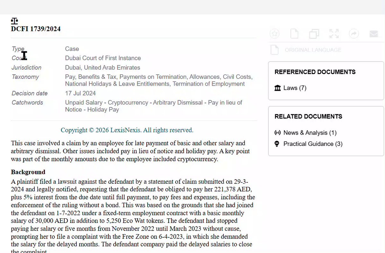This screenshot has height=253, width=385.
Task: Click the LexisNexis copyright notice text
Action: click(127, 130)
